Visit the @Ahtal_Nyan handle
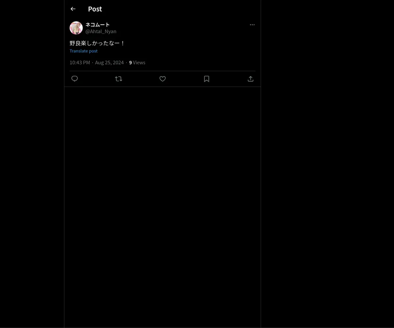The height and width of the screenshot is (328, 394). point(101,31)
